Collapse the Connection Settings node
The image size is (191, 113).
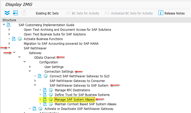[x=30, y=71]
